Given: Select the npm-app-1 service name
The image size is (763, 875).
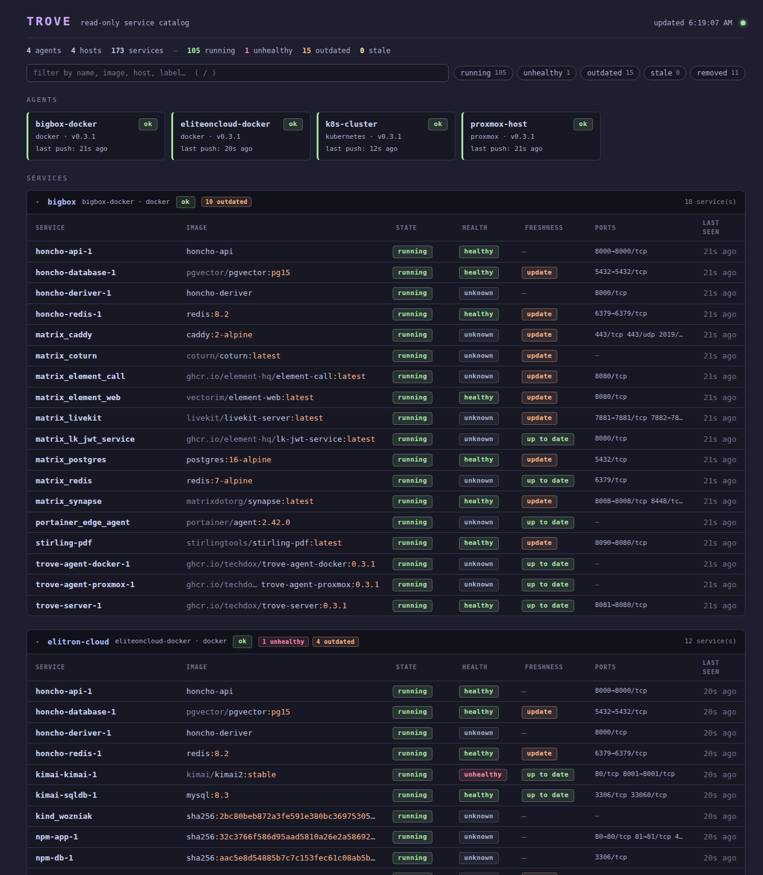Looking at the screenshot, I should (57, 837).
